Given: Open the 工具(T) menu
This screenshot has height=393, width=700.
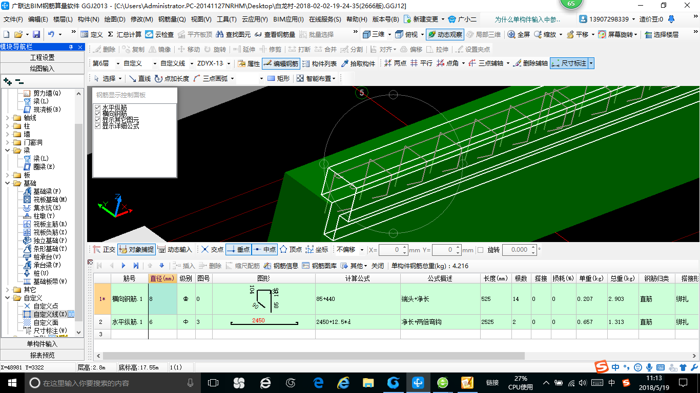Looking at the screenshot, I should pyautogui.click(x=227, y=19).
